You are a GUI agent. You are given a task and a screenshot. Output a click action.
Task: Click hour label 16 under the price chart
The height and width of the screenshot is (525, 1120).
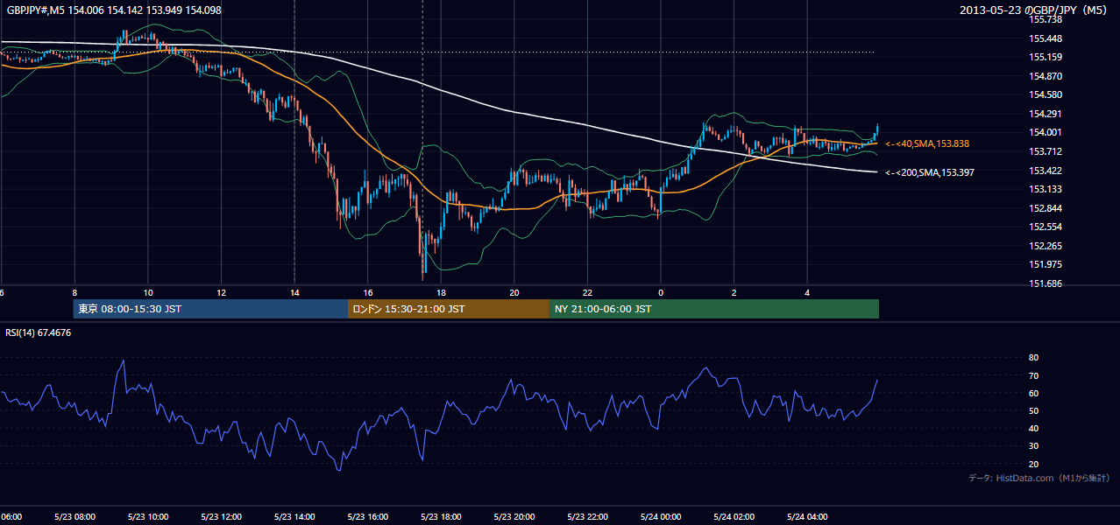368,292
